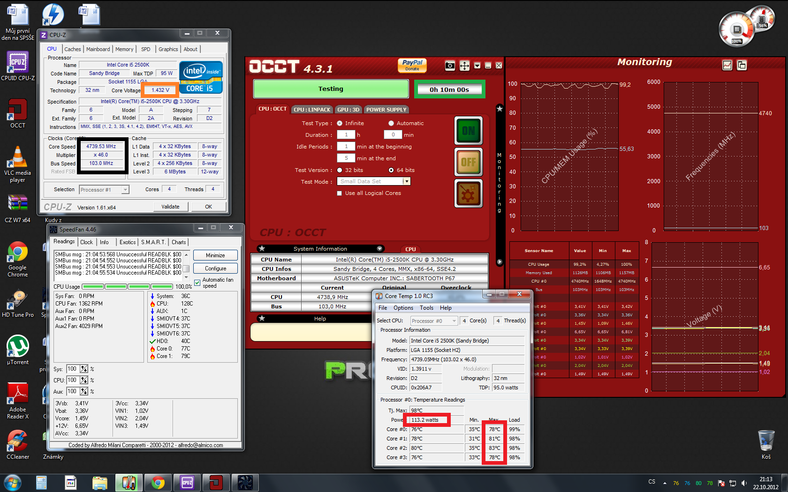Open the GPU : 3D tab in OCCT
The image size is (788, 492).
[x=349, y=110]
